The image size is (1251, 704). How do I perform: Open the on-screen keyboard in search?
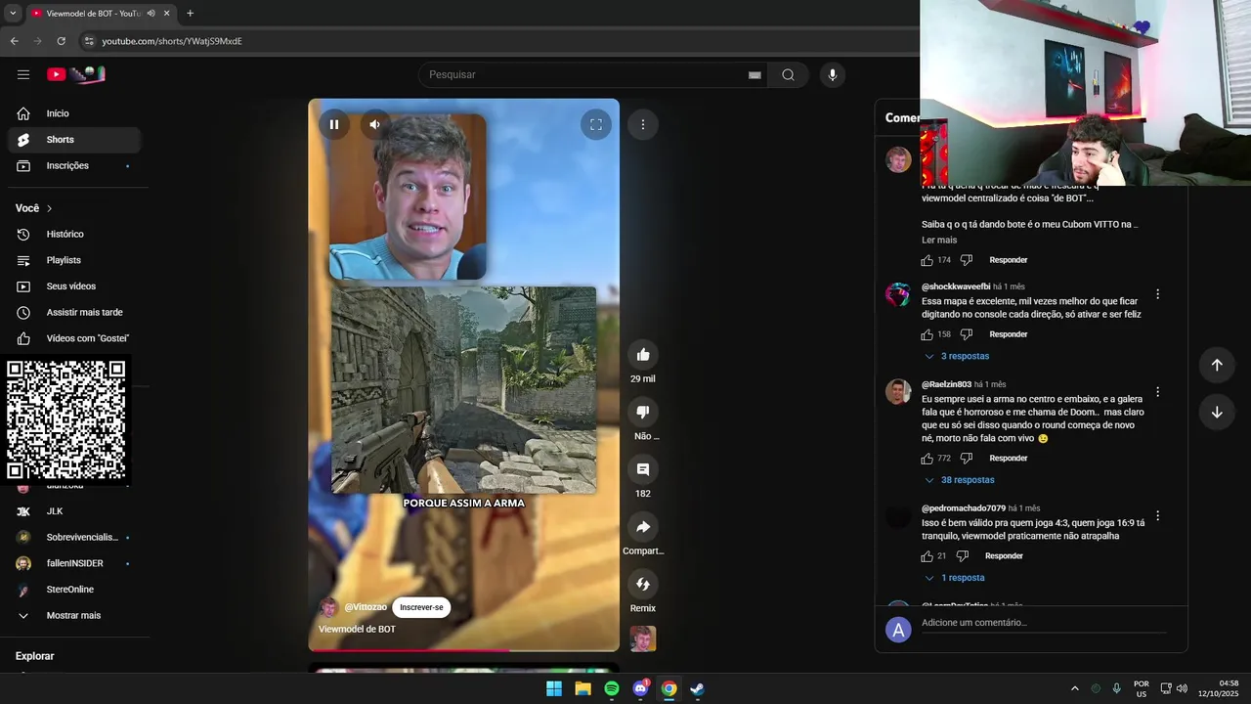tap(755, 74)
